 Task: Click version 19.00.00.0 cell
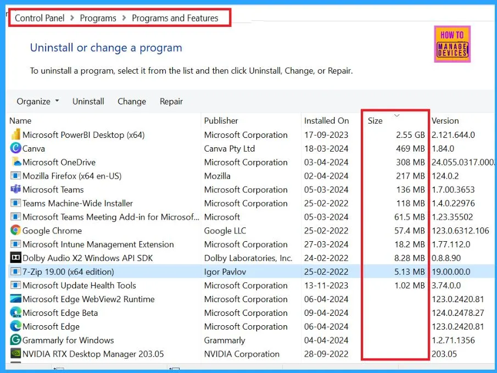pos(451,271)
